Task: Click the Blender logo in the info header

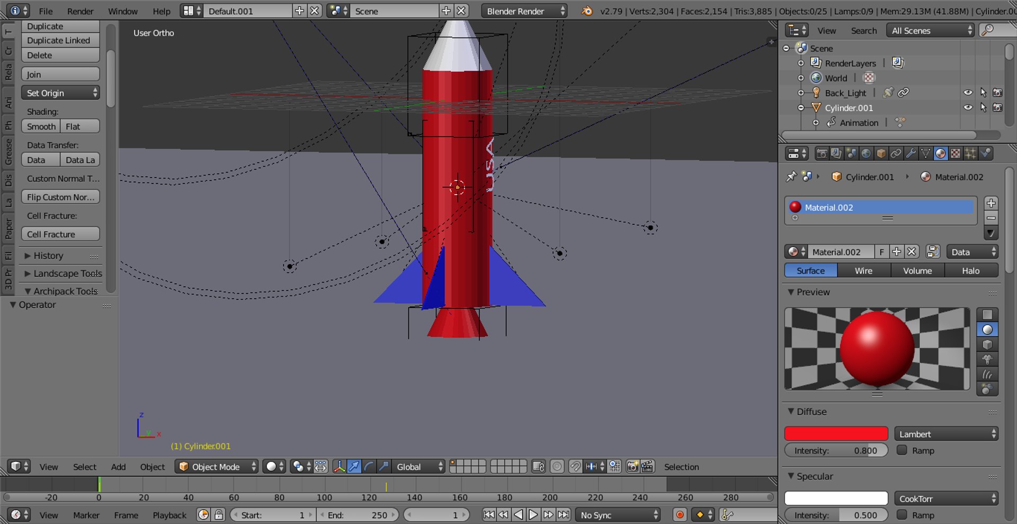Action: 587,11
